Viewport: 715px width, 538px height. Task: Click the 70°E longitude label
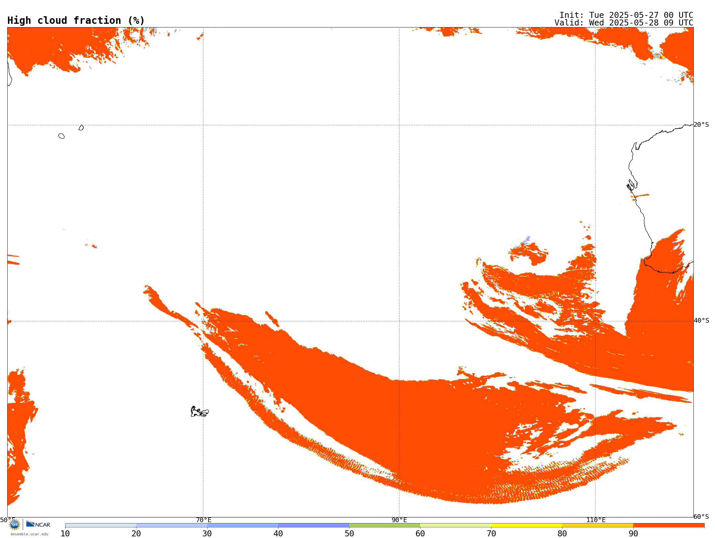204,520
